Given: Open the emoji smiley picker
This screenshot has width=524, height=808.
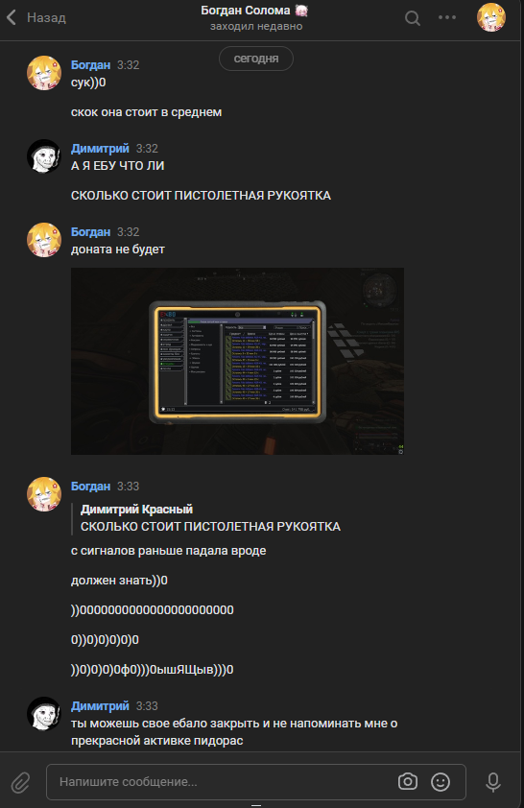Looking at the screenshot, I should (x=441, y=782).
